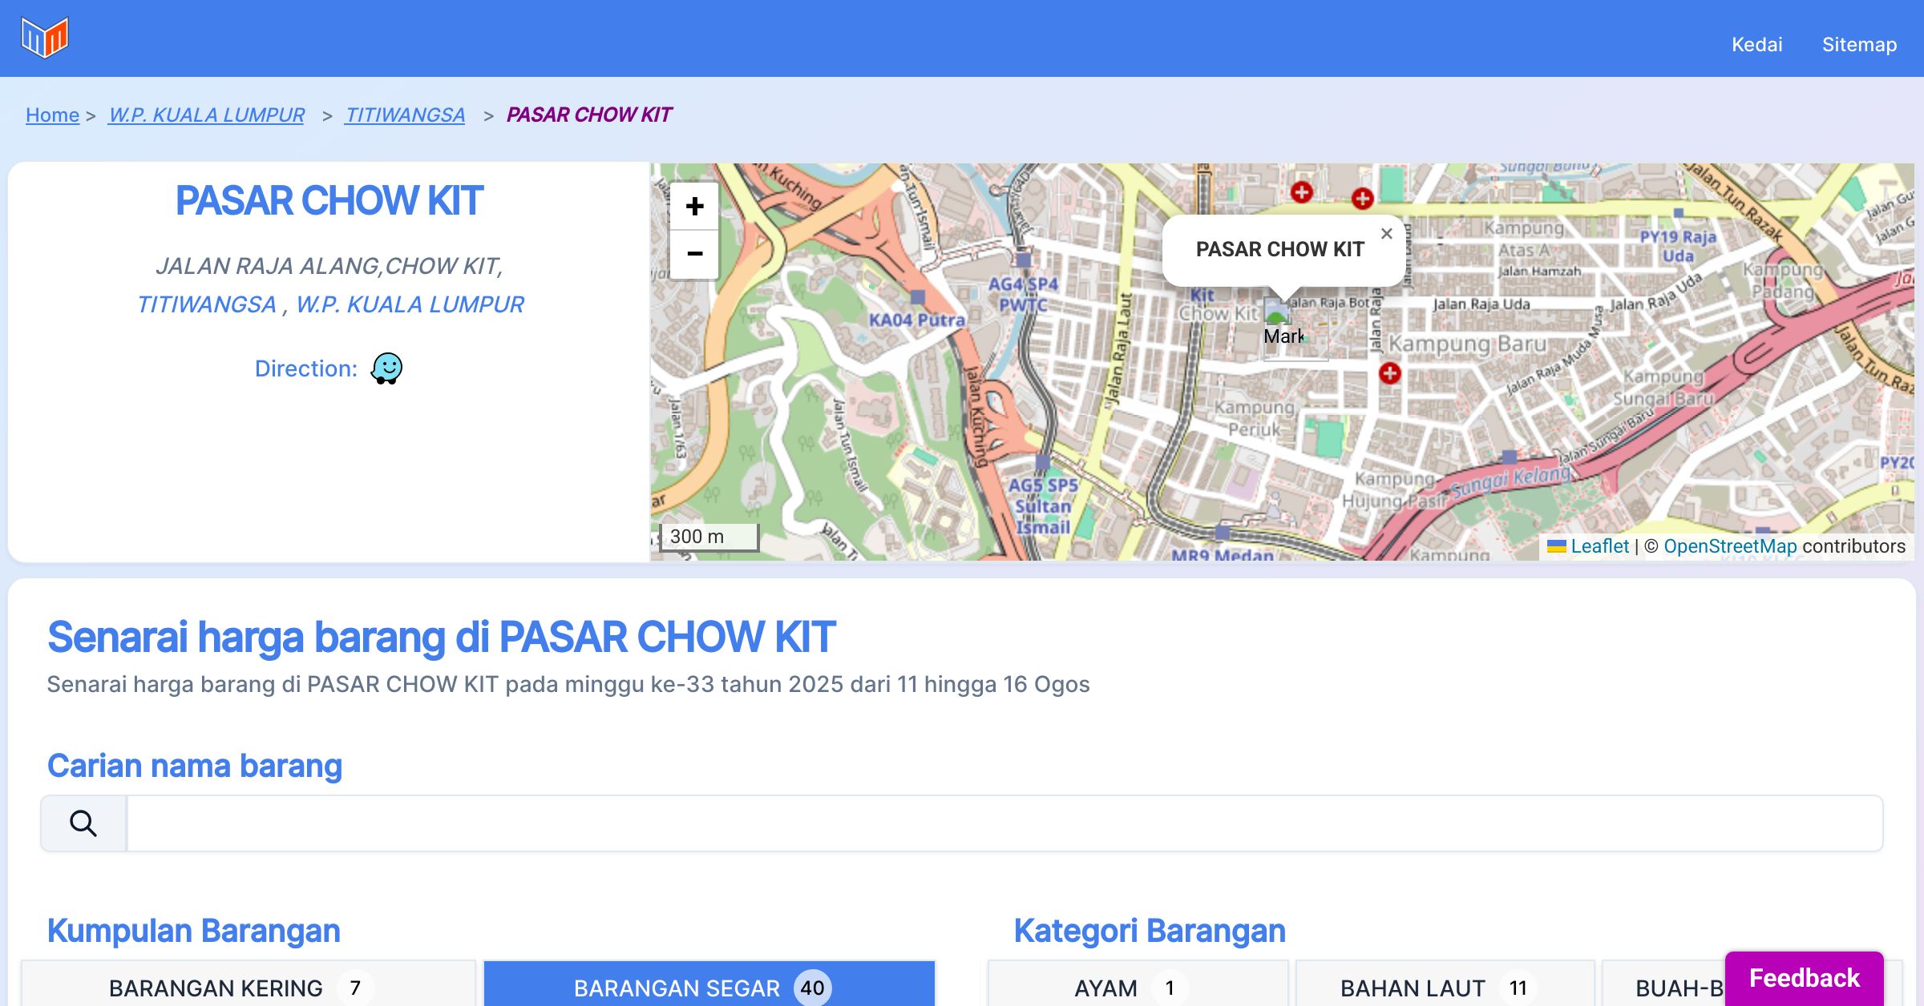
Task: Close the PASAR CHOW KIT map popup
Action: point(1386,234)
